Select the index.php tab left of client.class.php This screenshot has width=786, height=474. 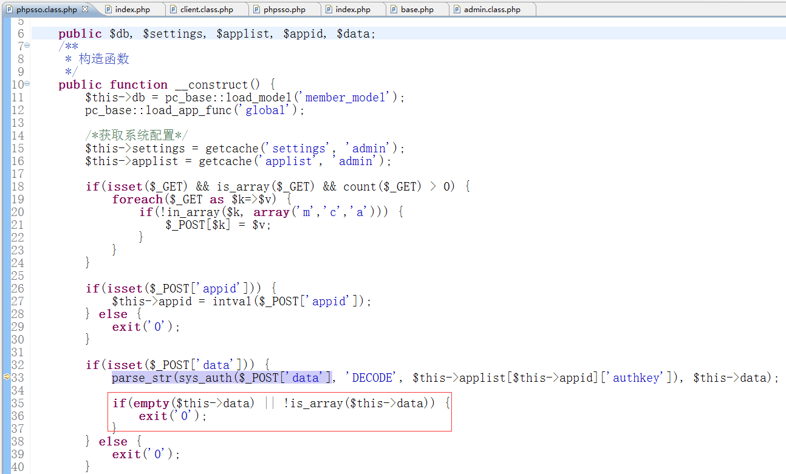coord(132,10)
